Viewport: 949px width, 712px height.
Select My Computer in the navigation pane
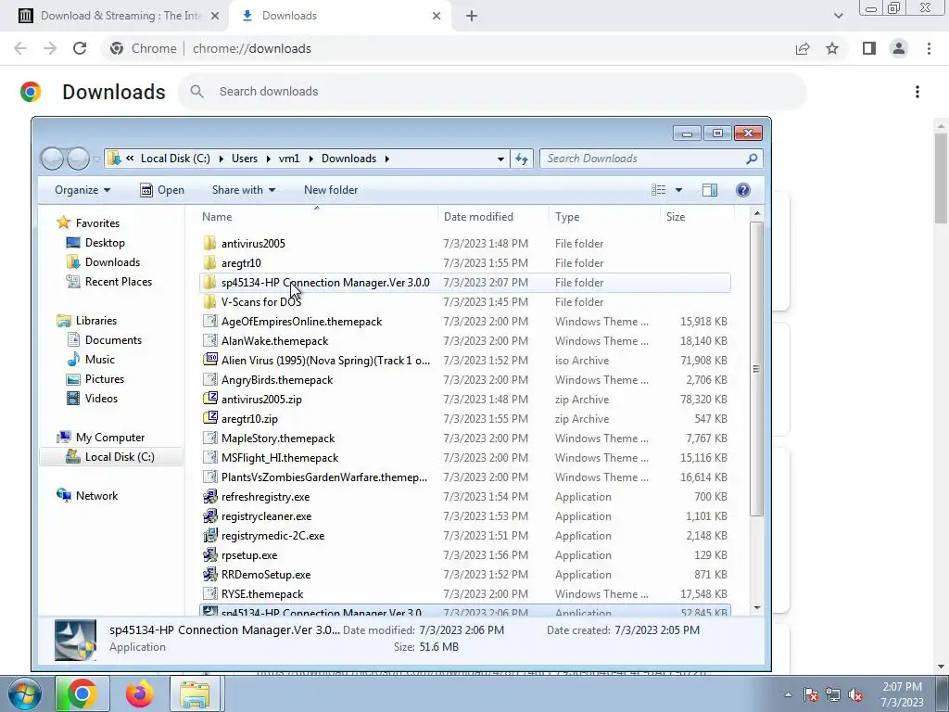(x=109, y=438)
